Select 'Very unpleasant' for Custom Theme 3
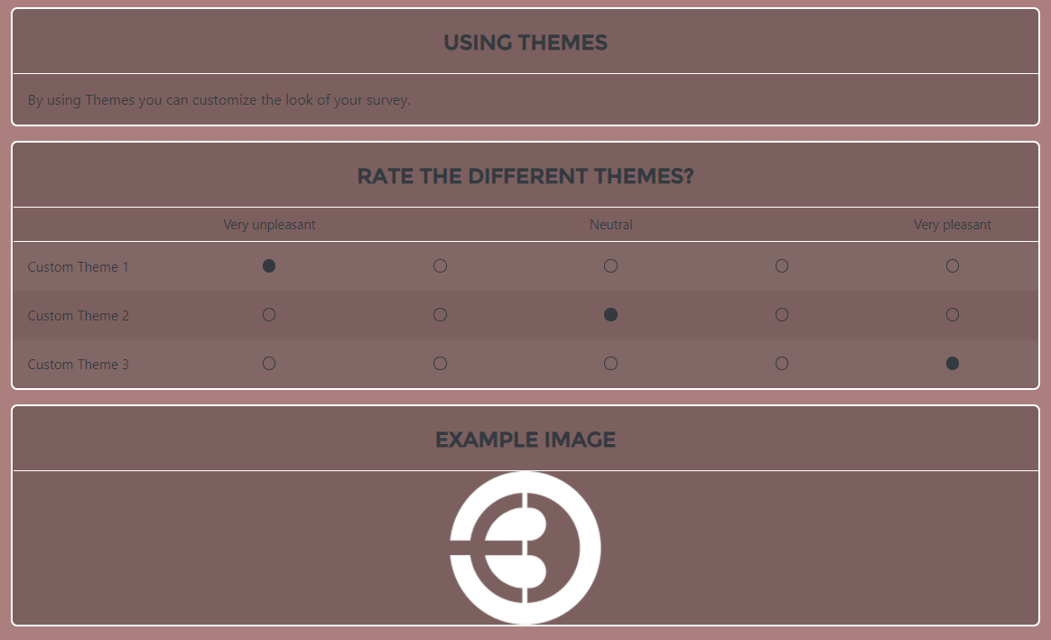This screenshot has height=640, width=1051. point(268,363)
